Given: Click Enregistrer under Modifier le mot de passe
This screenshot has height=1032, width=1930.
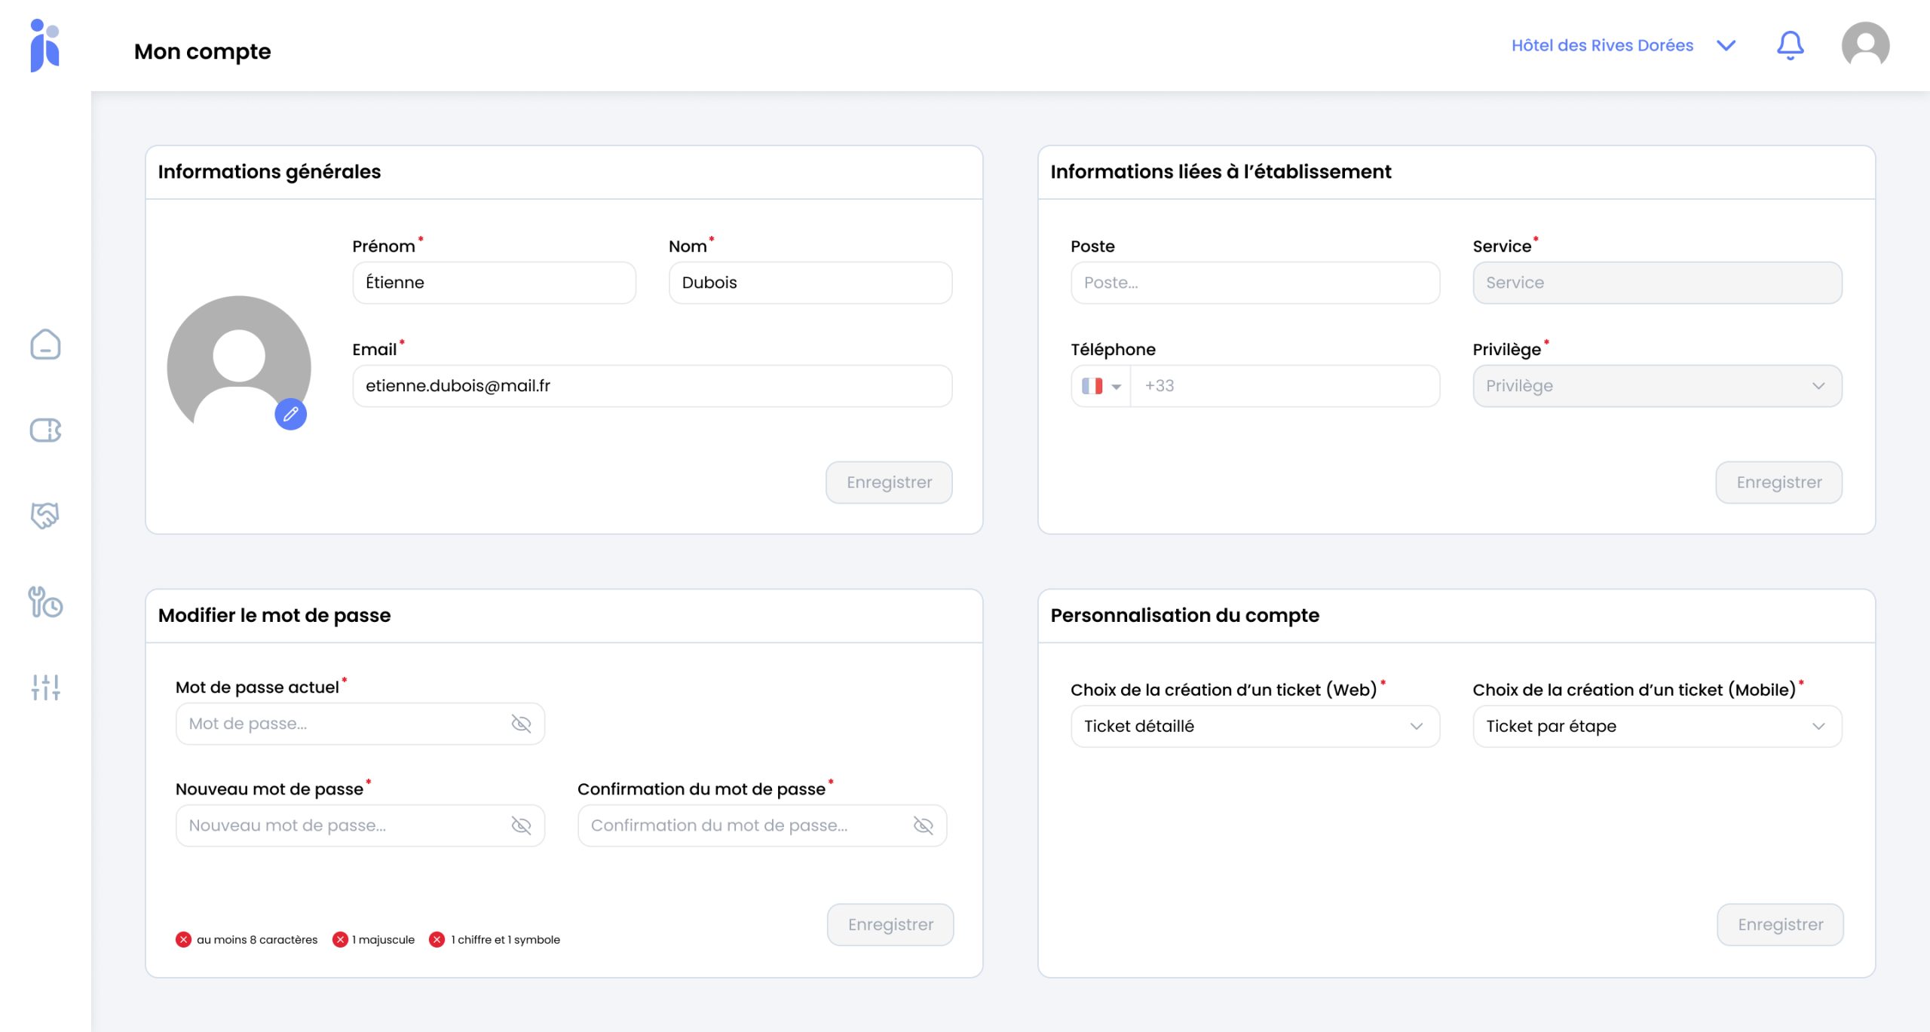Looking at the screenshot, I should tap(890, 924).
